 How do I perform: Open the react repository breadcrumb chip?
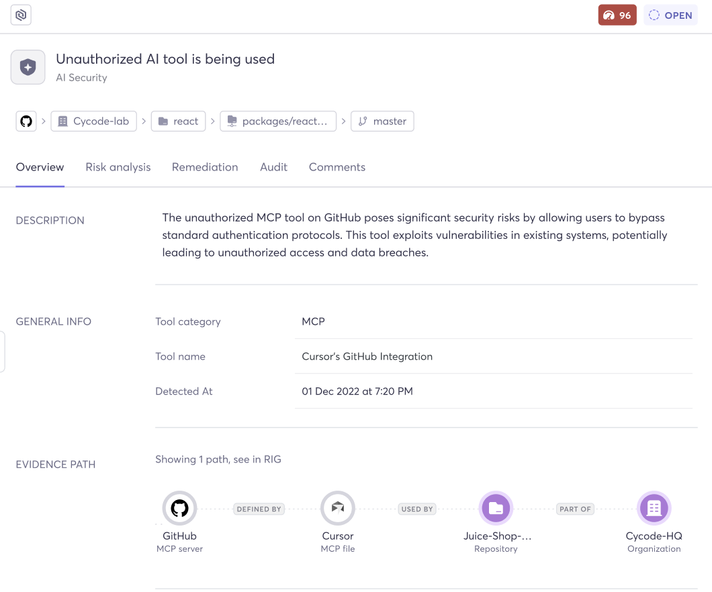click(x=178, y=121)
